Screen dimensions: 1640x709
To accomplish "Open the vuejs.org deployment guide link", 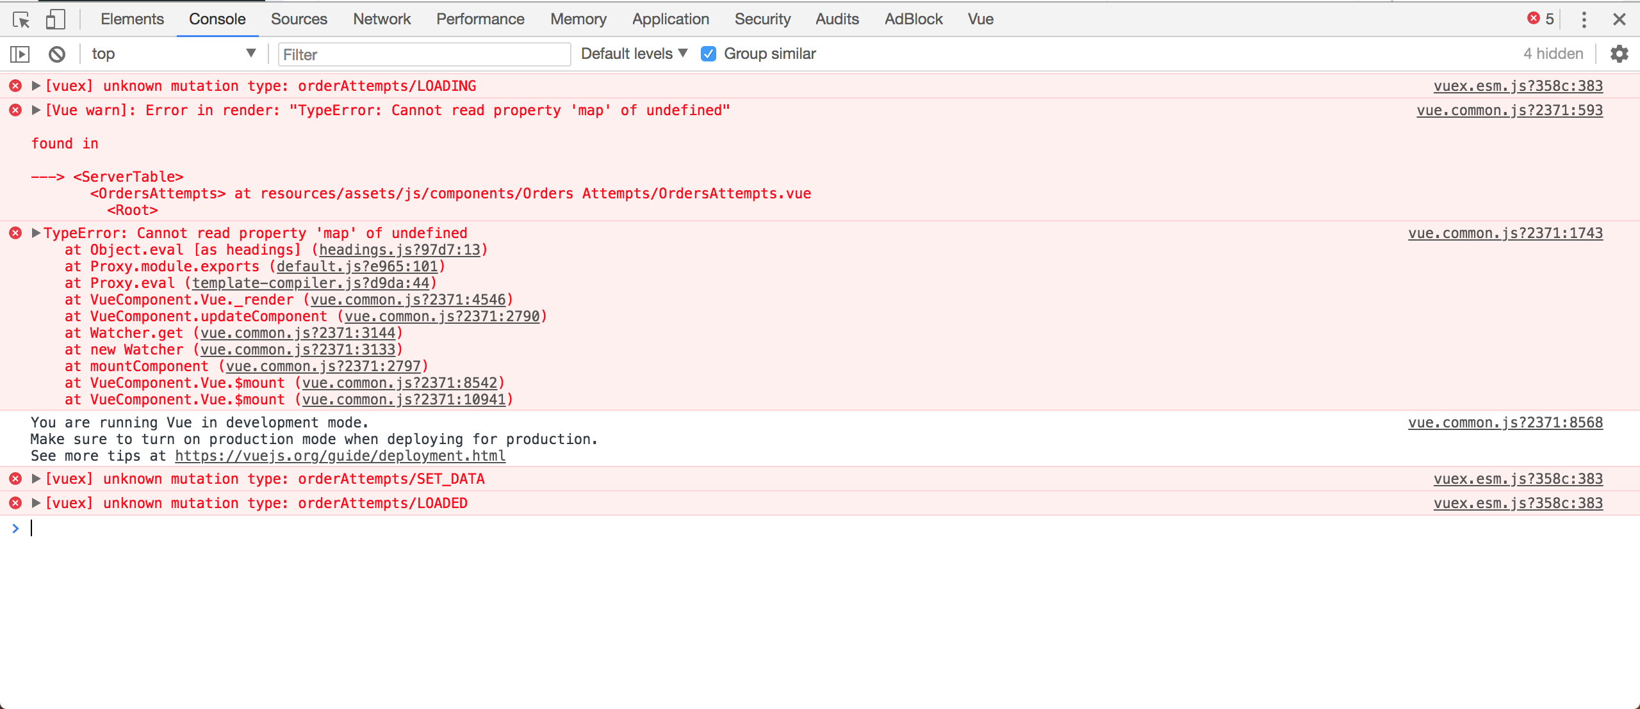I will pyautogui.click(x=340, y=456).
